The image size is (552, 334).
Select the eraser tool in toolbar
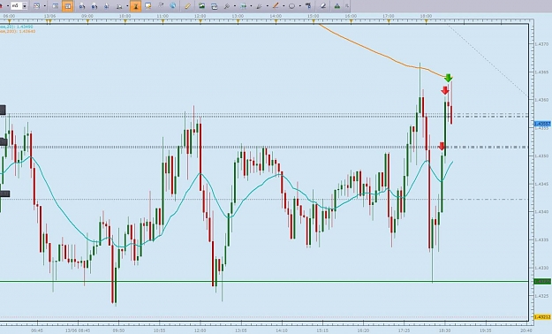click(323, 6)
